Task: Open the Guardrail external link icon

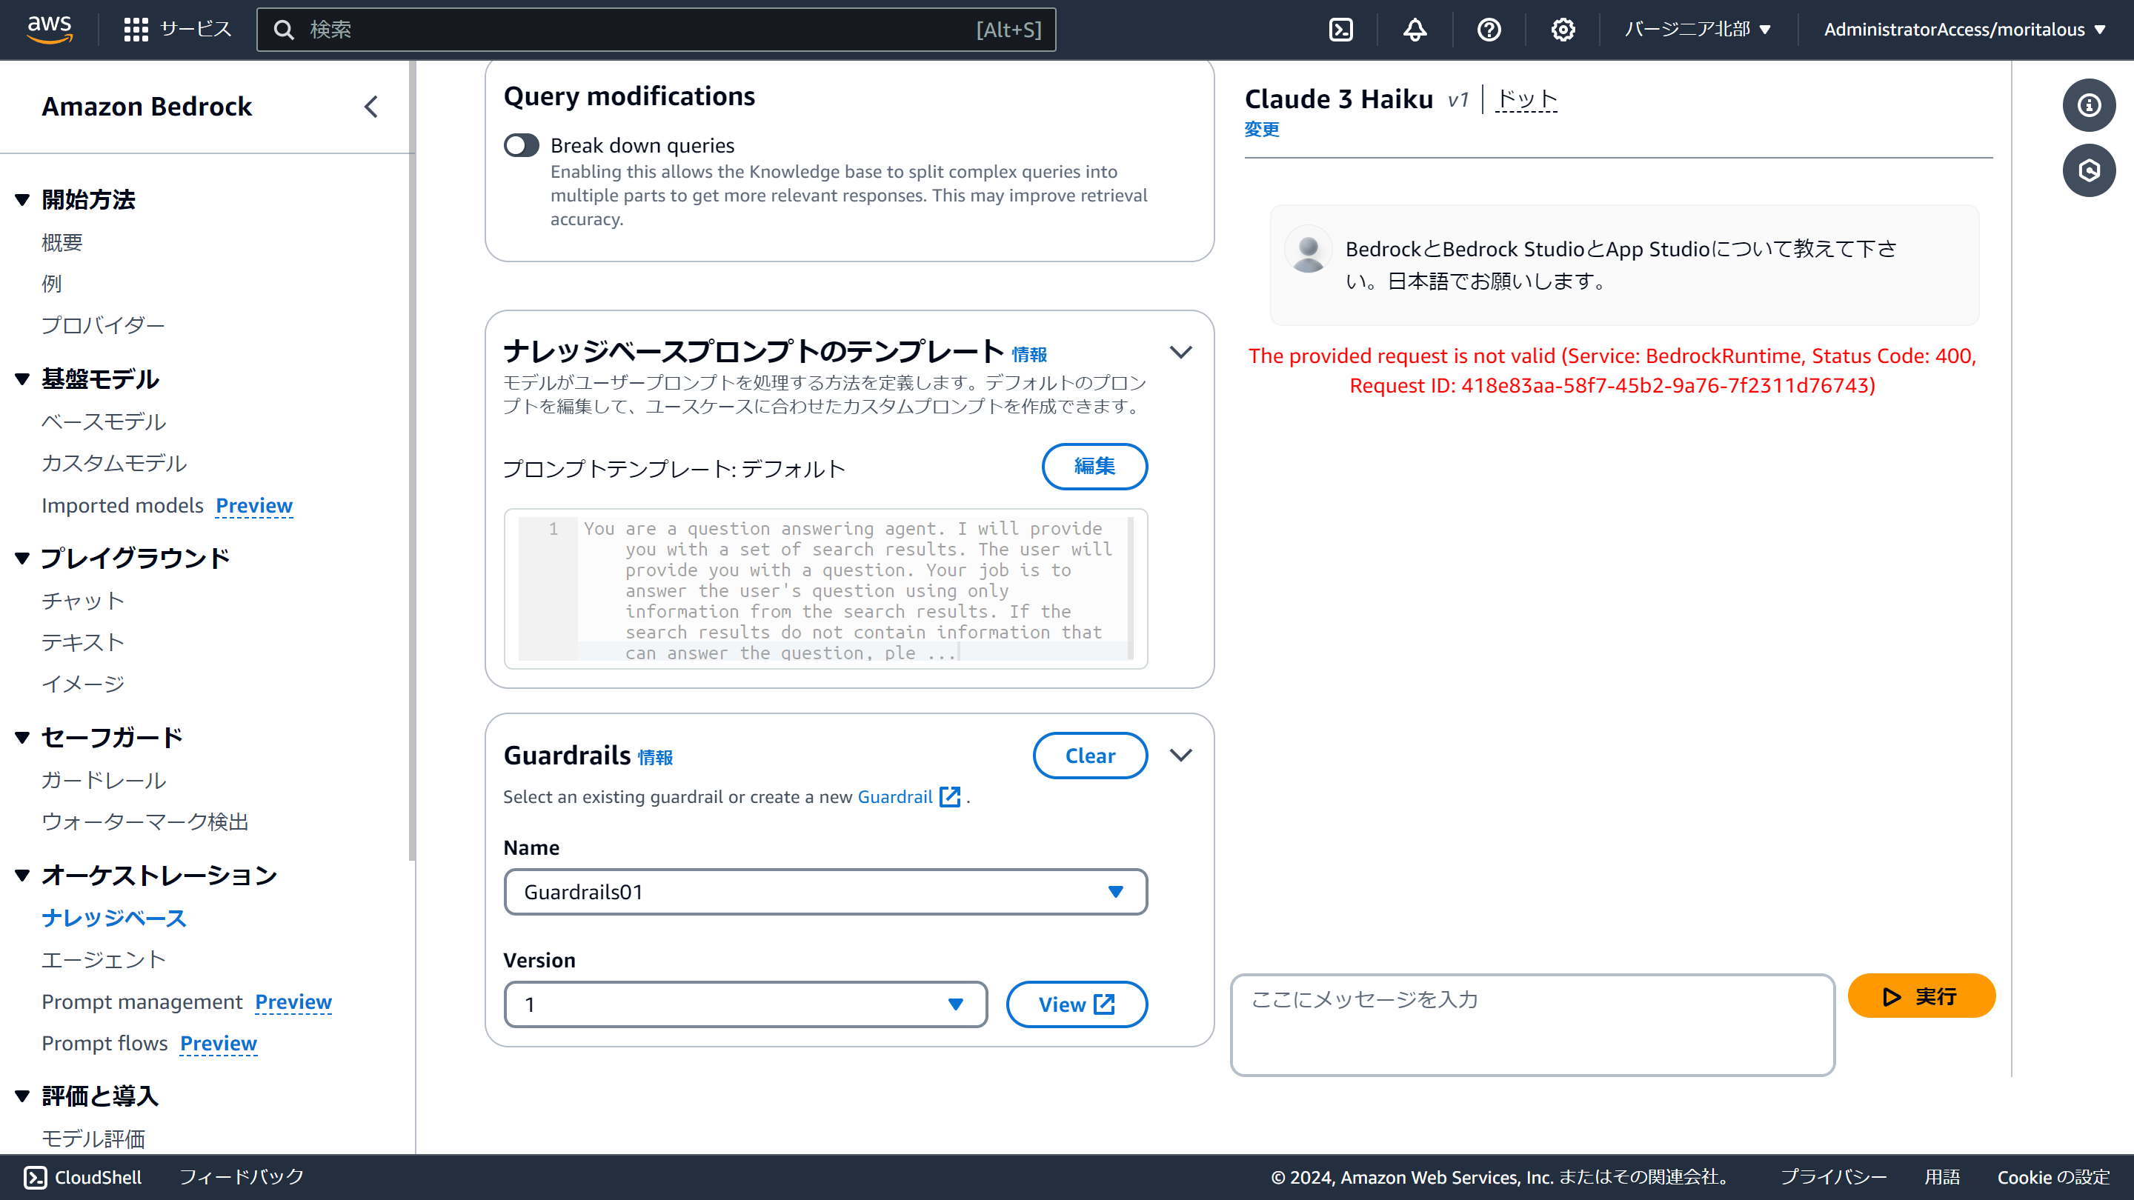Action: pyautogui.click(x=949, y=797)
